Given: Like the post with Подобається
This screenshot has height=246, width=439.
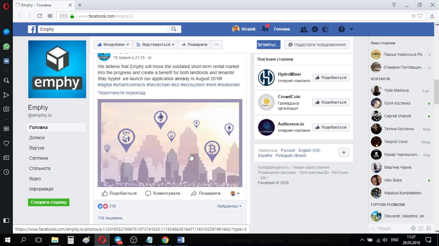Looking at the screenshot, I should click(x=119, y=193).
